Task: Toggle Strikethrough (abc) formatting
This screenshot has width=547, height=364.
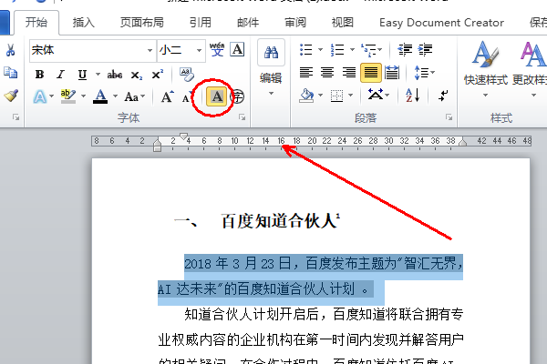Action: 115,75
